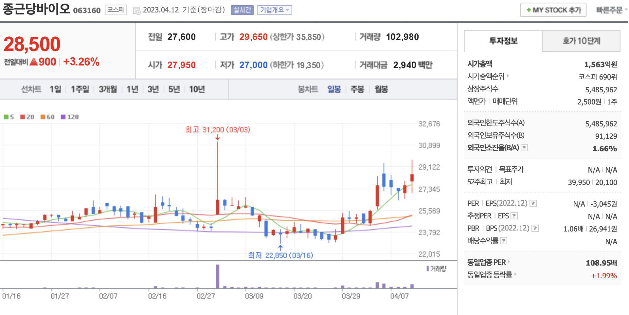This screenshot has width=629, height=315.
Task: Select 월봉 monthly candlestick chart
Action: click(x=381, y=89)
